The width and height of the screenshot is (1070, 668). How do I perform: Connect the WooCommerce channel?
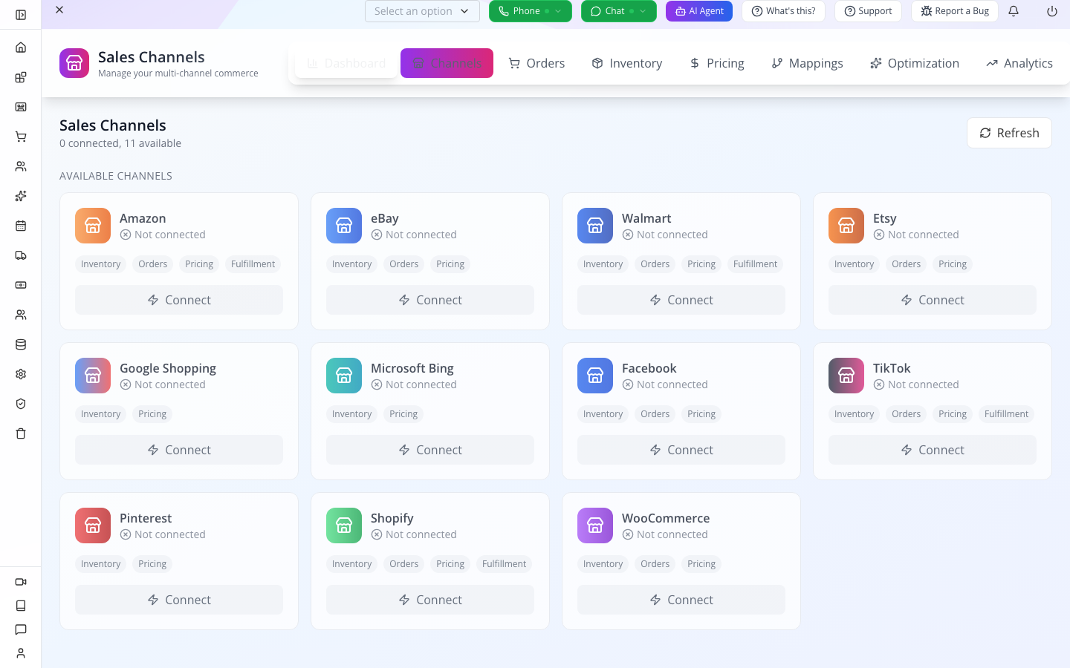coord(681,600)
